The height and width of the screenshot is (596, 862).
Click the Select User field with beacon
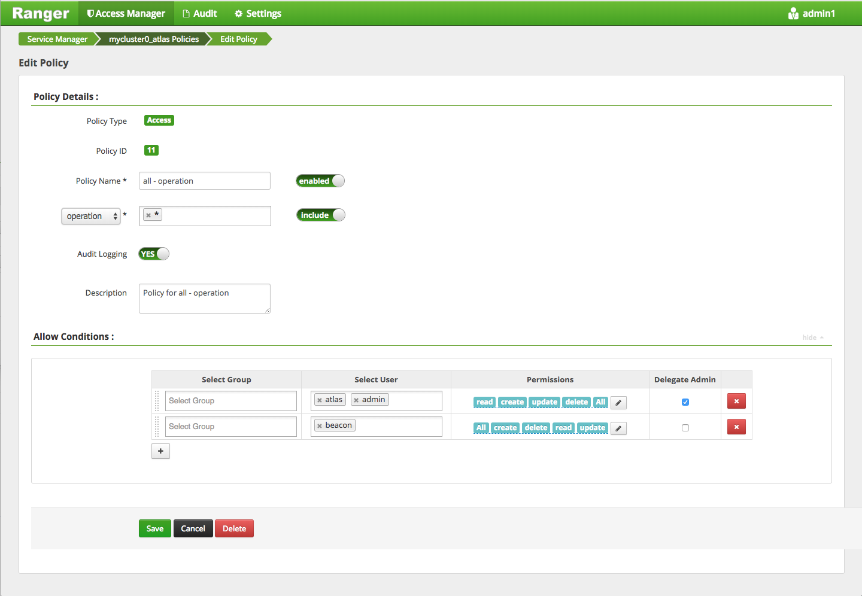tap(377, 427)
